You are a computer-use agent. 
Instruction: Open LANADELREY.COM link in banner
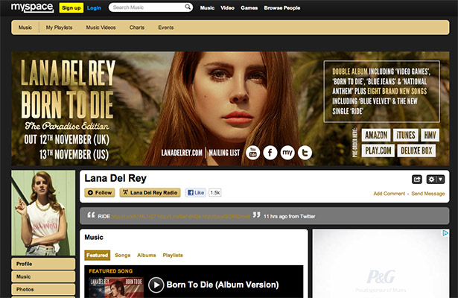coord(182,153)
